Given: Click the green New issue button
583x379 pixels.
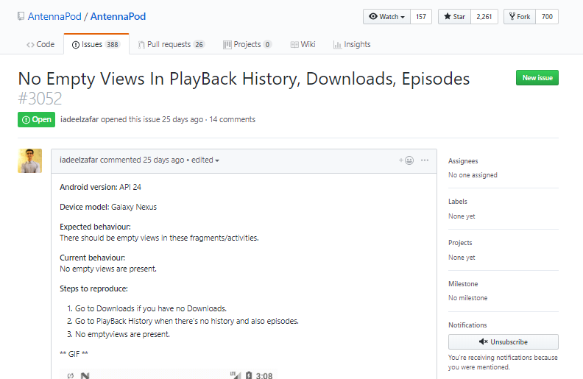Looking at the screenshot, I should (x=537, y=78).
